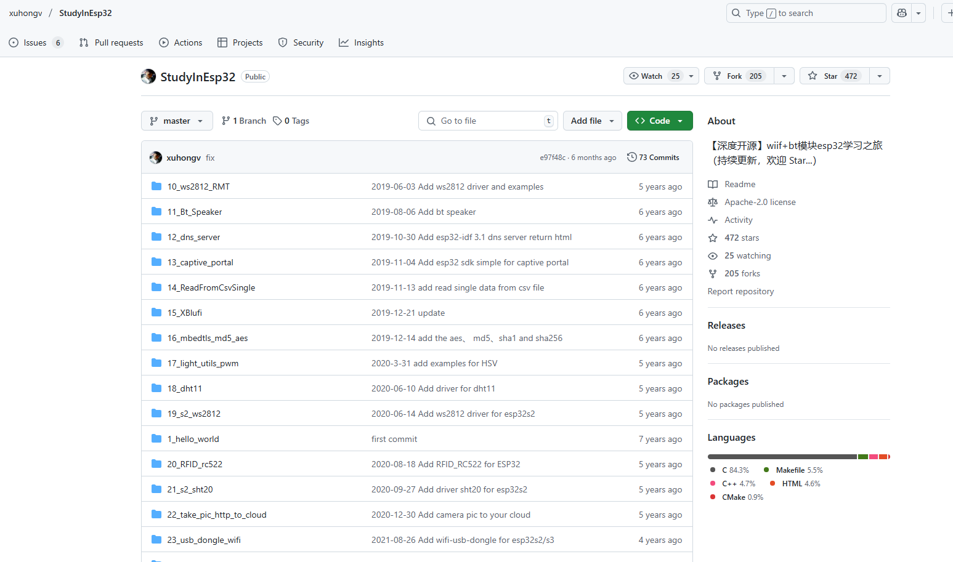Open the Activity link in About
Image resolution: width=953 pixels, height=562 pixels.
point(731,220)
